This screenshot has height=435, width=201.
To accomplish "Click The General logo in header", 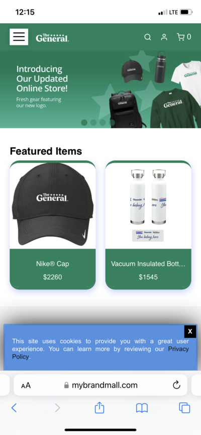I will (52, 38).
